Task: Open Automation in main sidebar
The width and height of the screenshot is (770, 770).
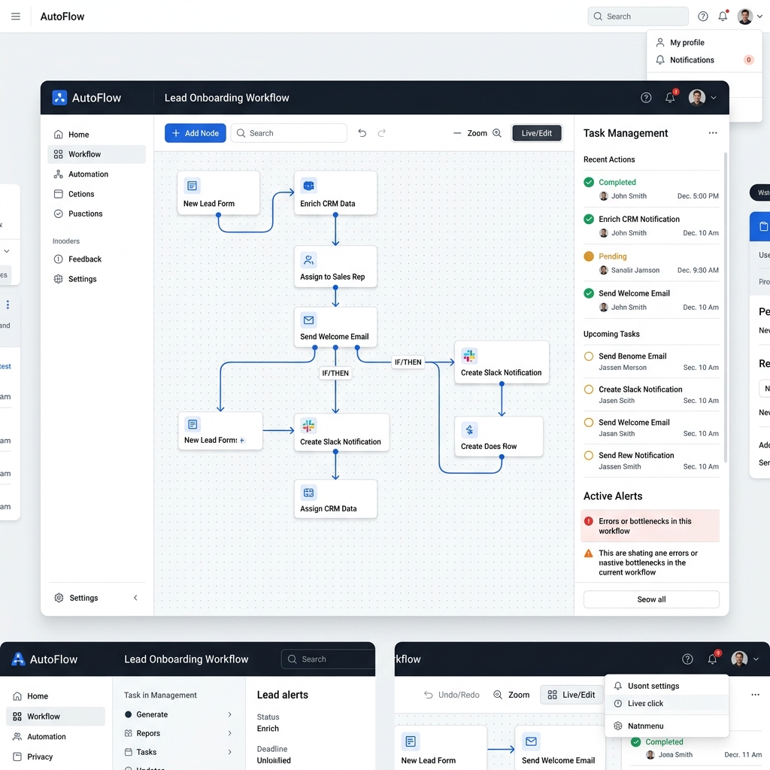Action: [x=97, y=174]
